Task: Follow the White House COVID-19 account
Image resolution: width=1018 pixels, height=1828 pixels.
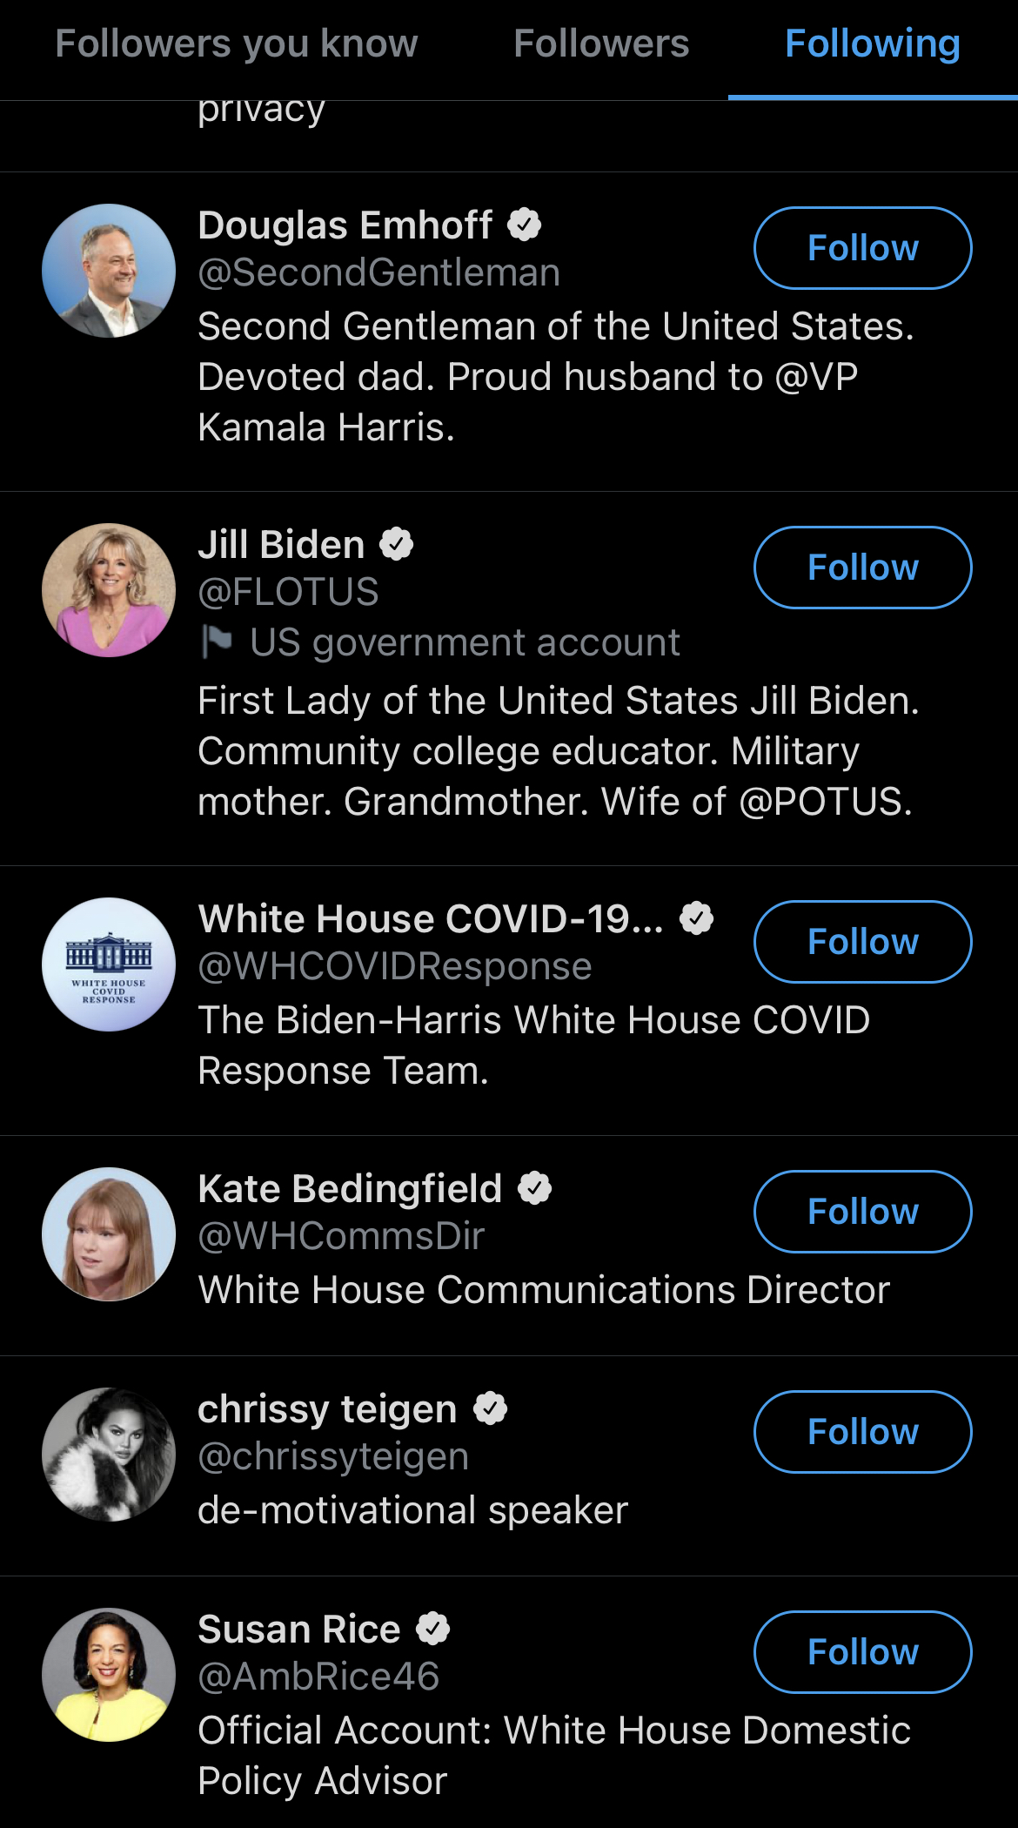Action: point(862,942)
